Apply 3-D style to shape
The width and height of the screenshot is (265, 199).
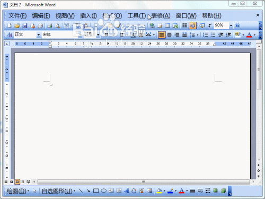pos(223,191)
